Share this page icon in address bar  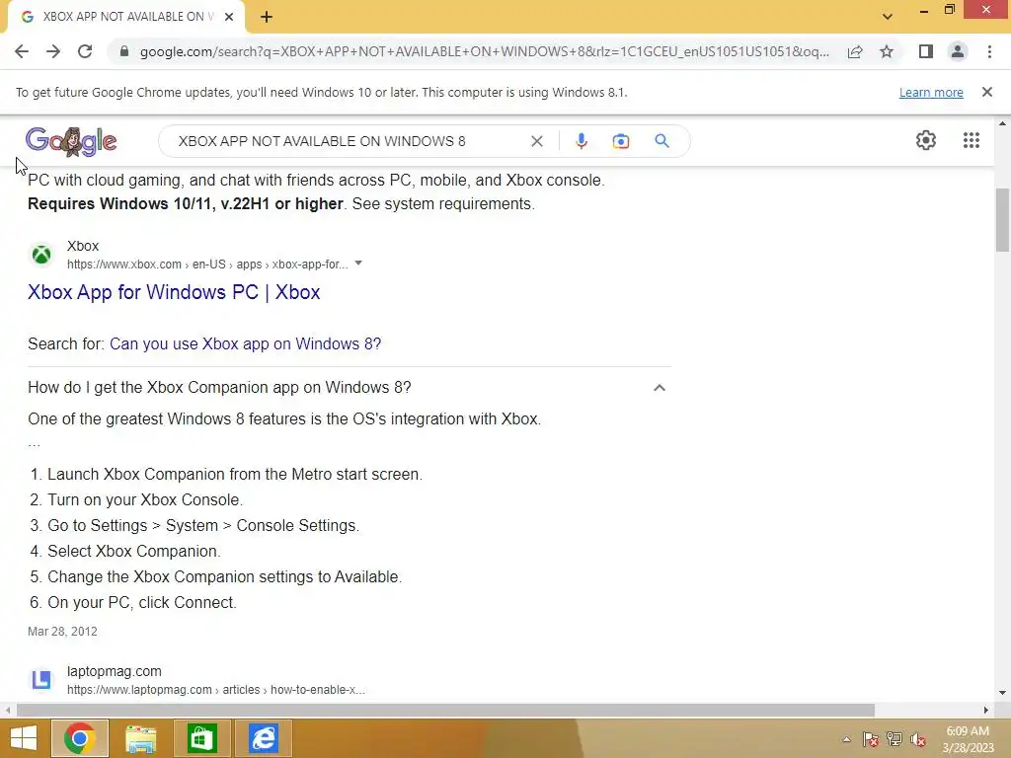tap(855, 51)
